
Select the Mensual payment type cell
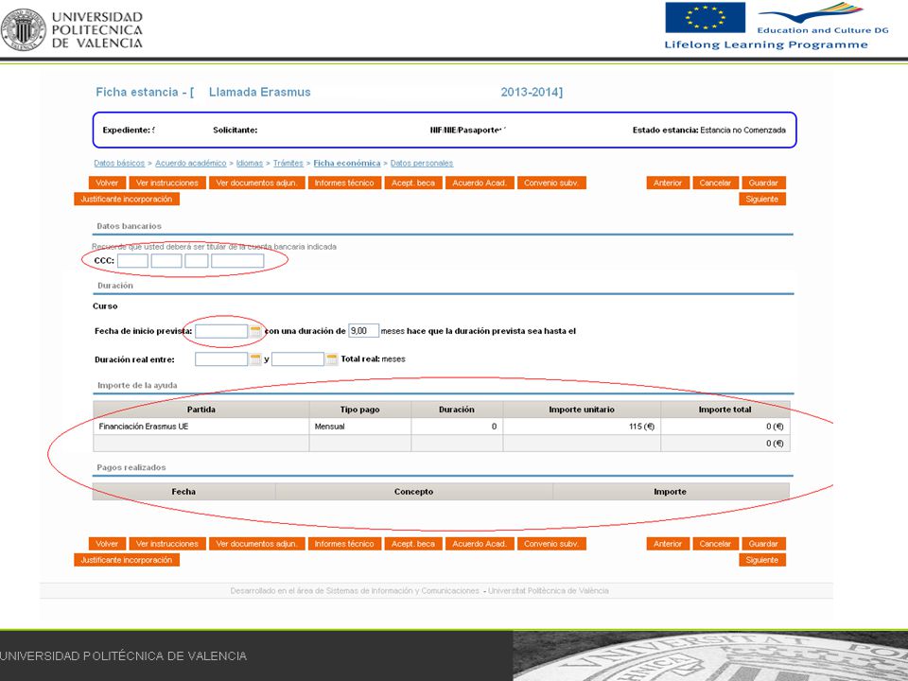359,427
